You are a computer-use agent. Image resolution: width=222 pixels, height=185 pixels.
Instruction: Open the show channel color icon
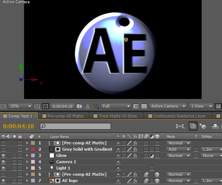pyautogui.click(x=96, y=106)
